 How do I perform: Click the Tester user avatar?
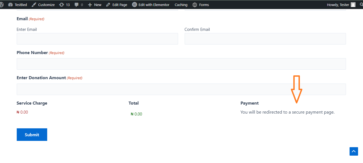(353, 5)
